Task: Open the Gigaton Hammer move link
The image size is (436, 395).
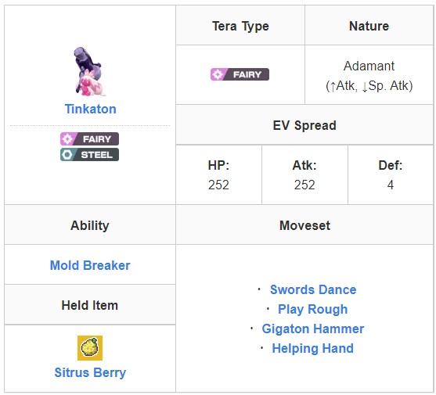Action: (x=313, y=329)
